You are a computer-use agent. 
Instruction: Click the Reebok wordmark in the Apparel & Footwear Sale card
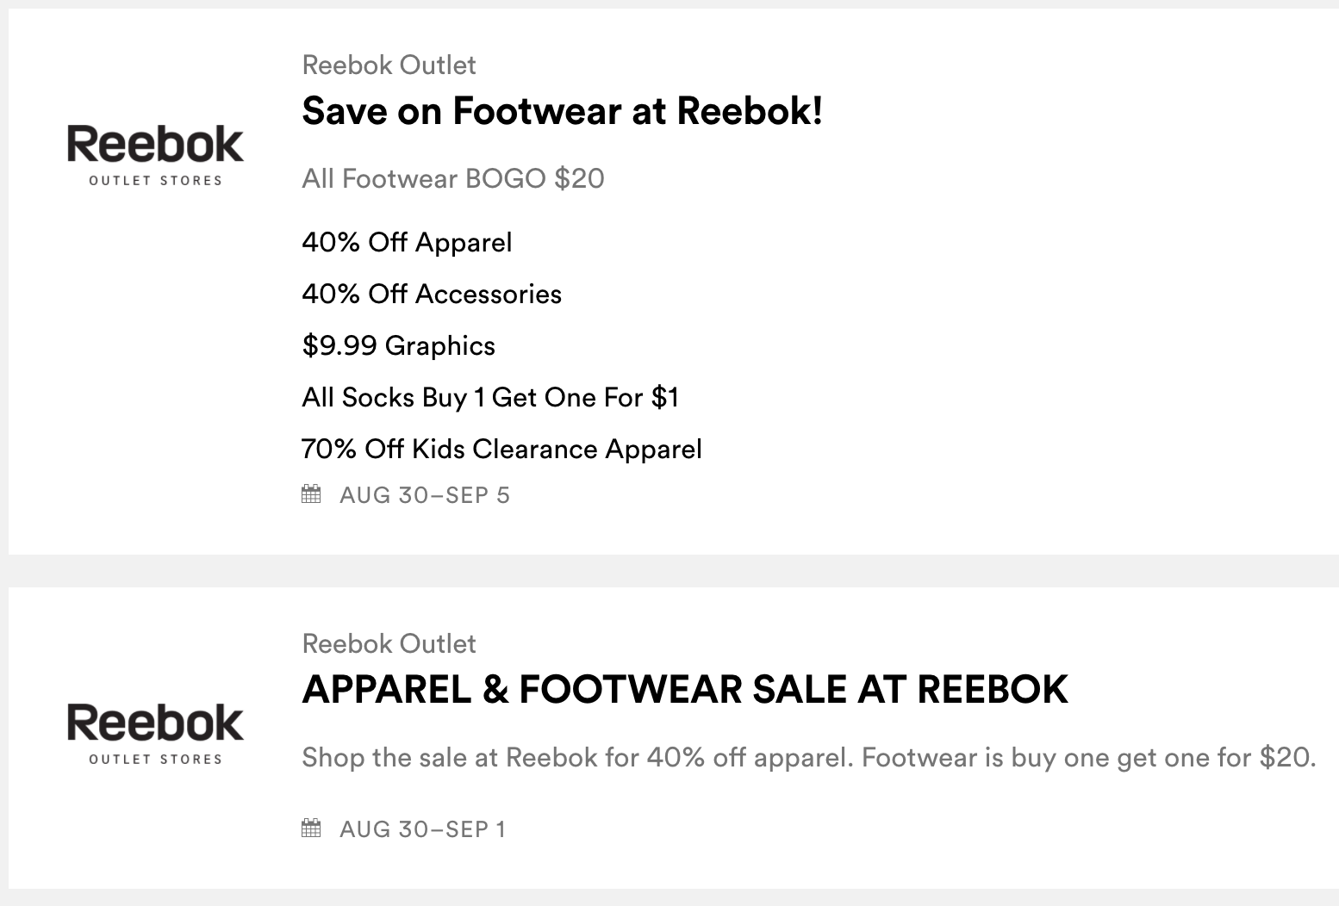pos(155,723)
